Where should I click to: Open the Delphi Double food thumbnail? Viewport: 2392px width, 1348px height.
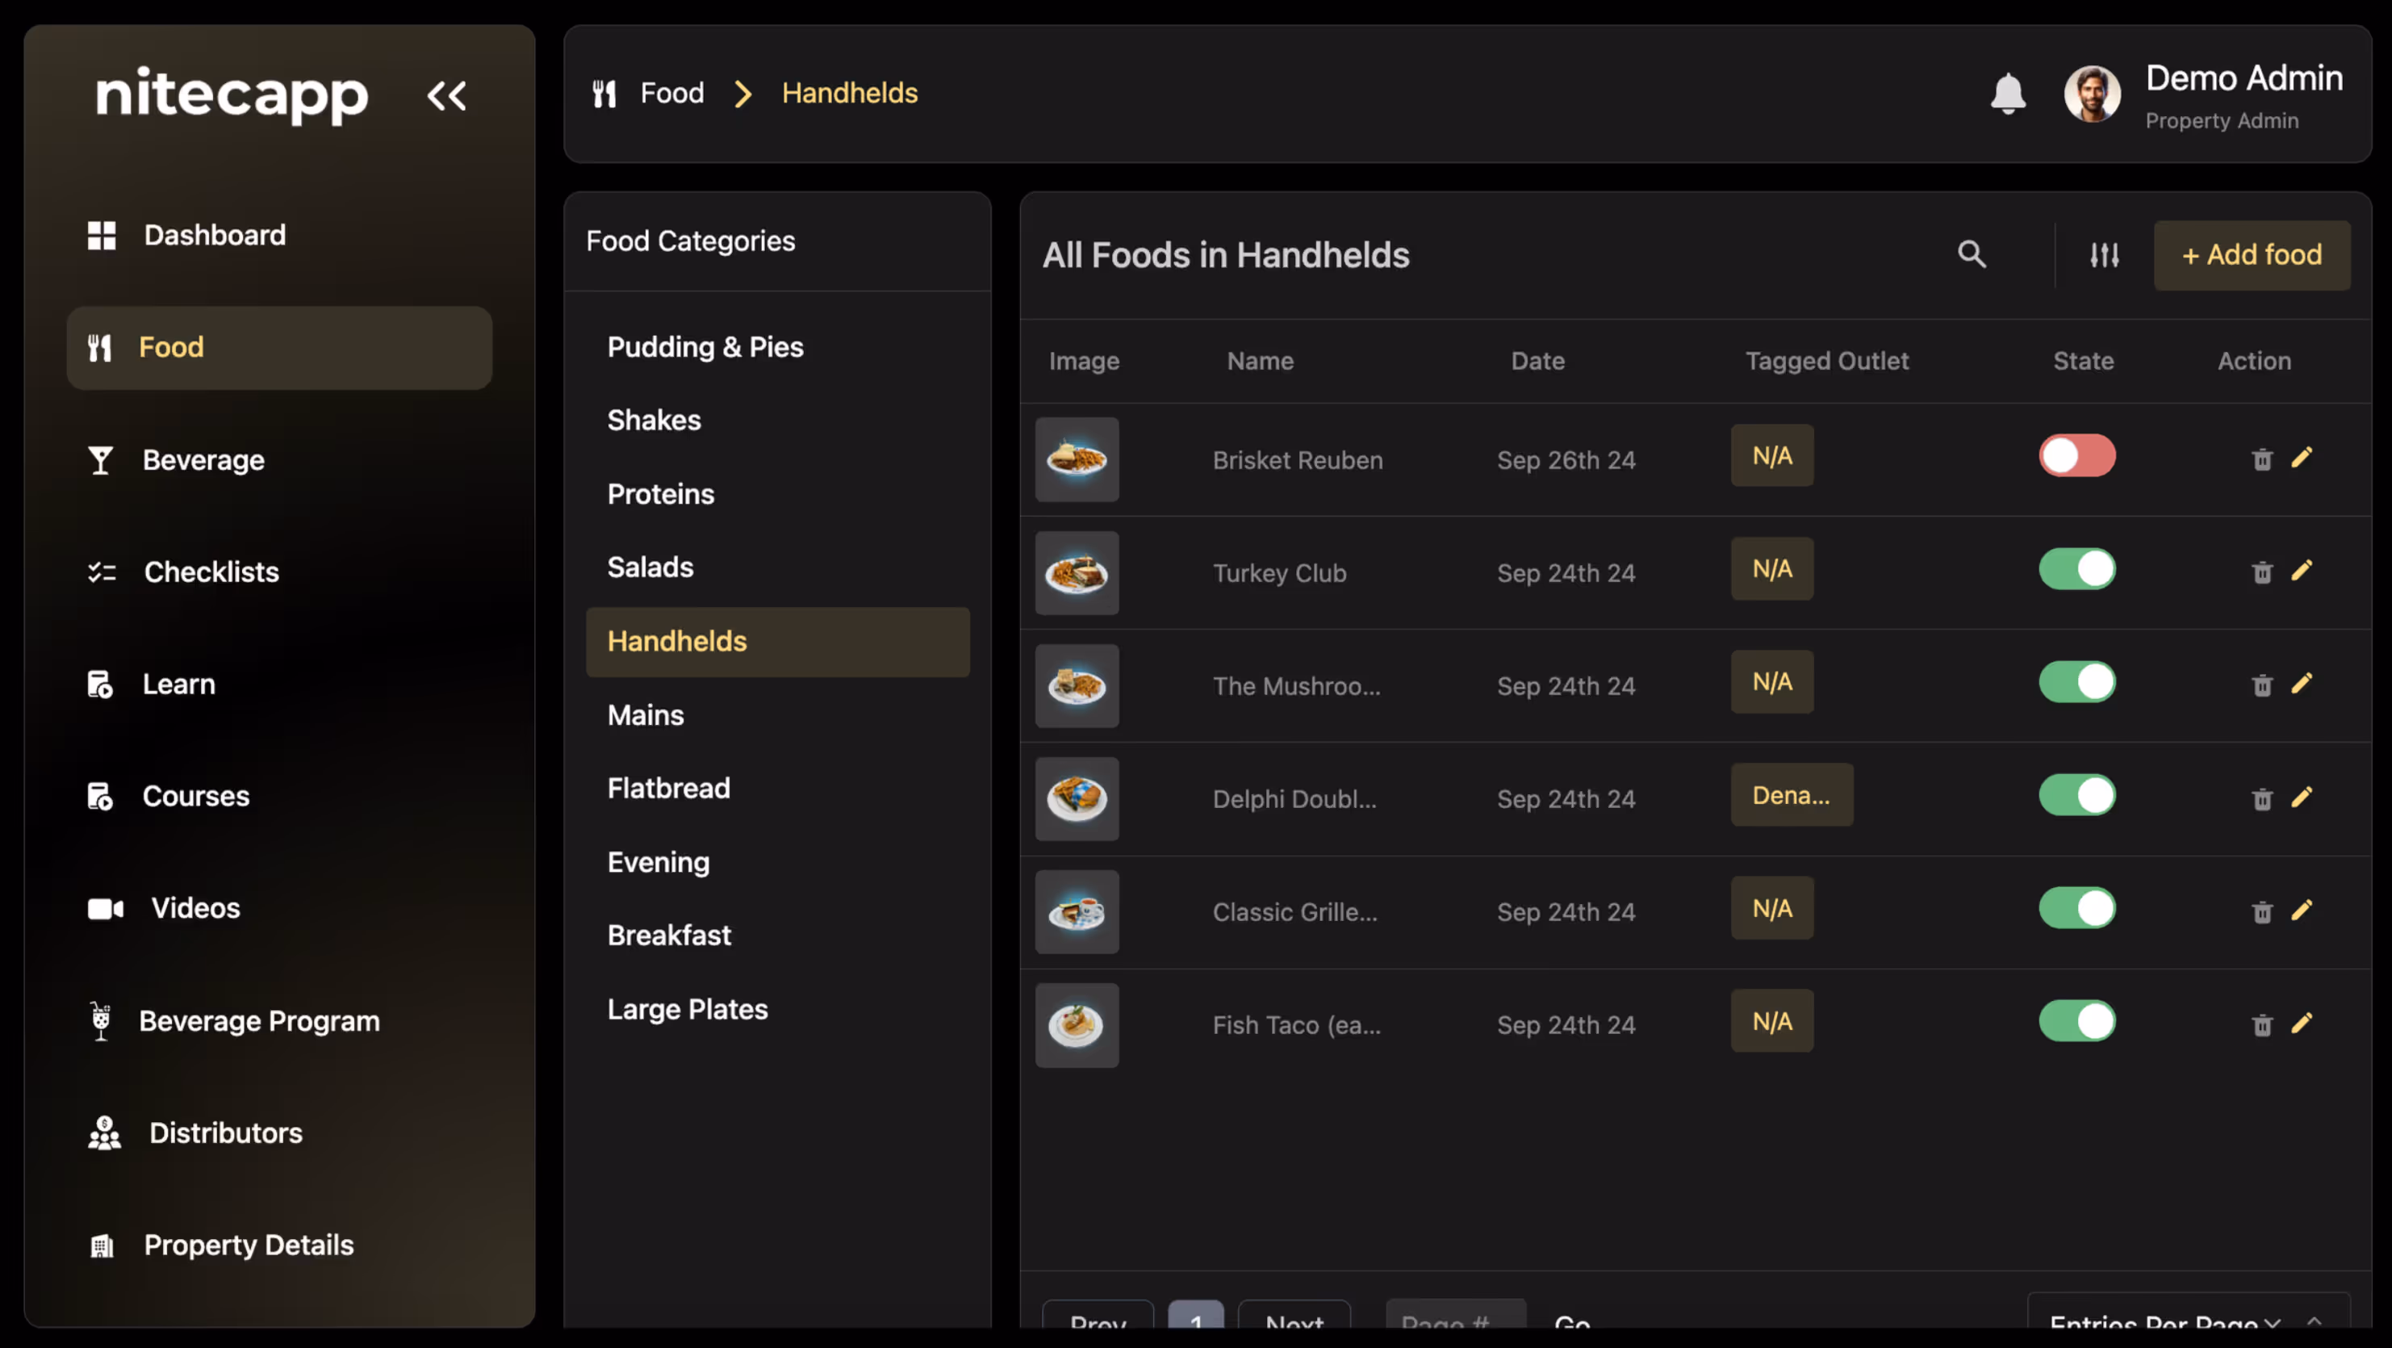click(1077, 798)
